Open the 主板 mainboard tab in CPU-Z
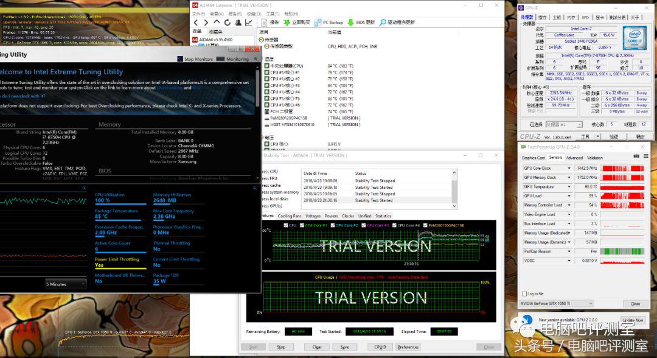 [557, 17]
